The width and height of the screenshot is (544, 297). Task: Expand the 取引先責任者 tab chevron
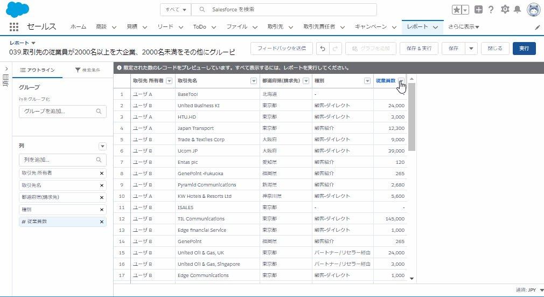[x=343, y=27]
